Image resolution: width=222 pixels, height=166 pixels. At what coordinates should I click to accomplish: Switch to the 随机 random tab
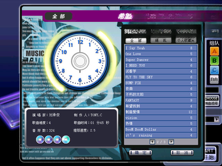pyautogui.click(x=161, y=40)
